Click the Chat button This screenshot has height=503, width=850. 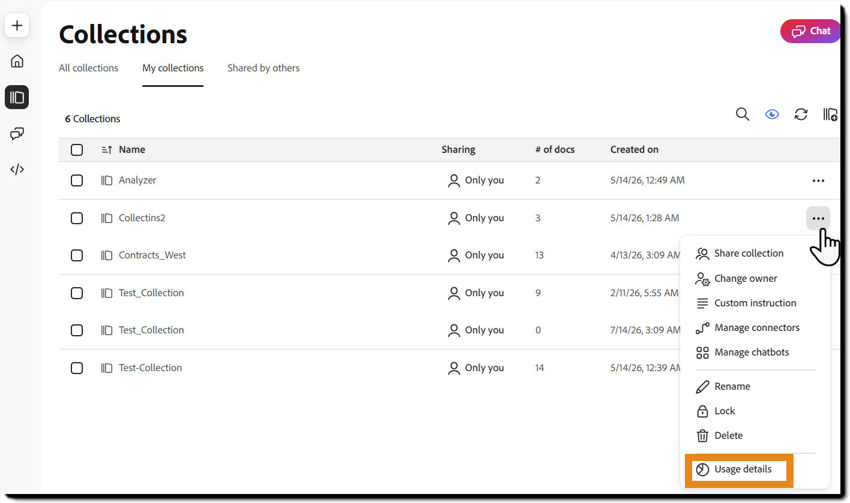click(x=811, y=31)
